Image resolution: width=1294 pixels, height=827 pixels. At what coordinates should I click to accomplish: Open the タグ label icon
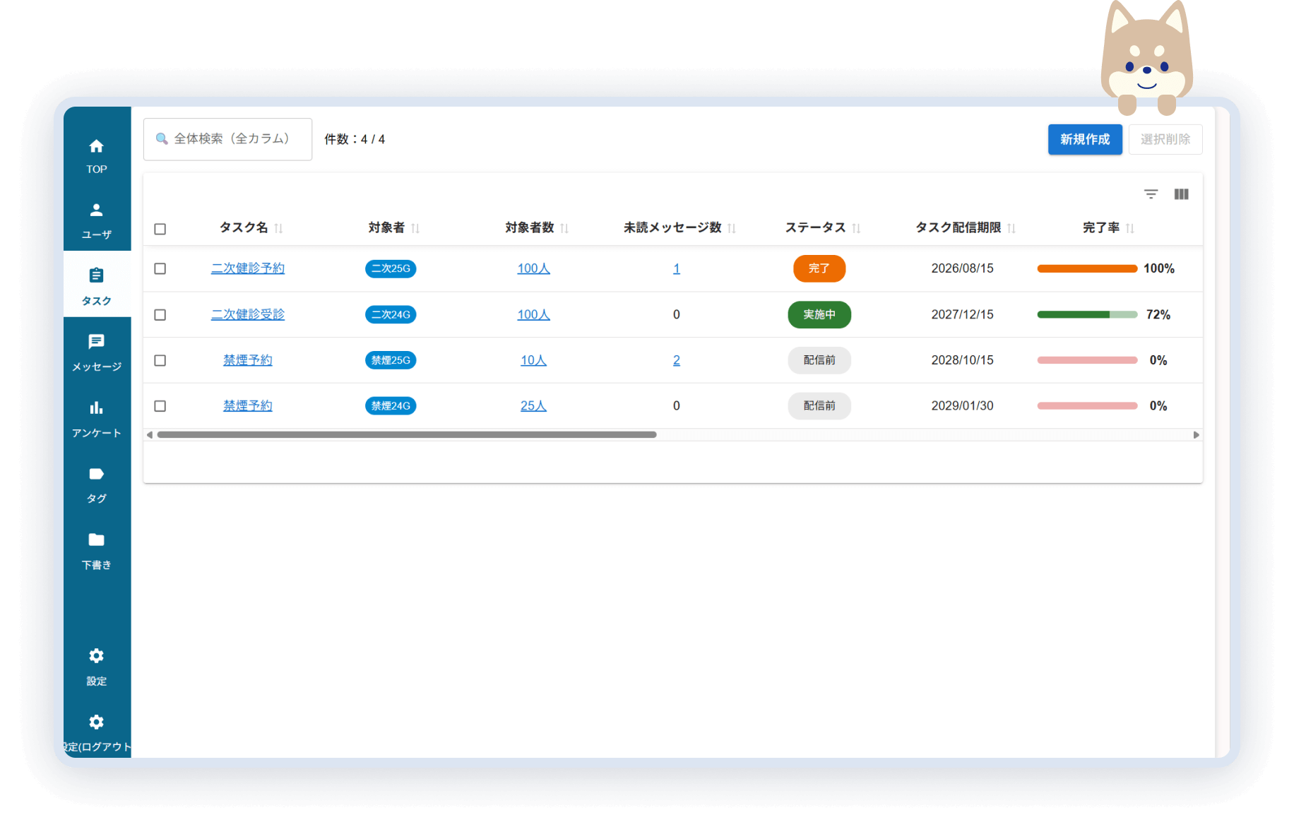click(x=97, y=474)
